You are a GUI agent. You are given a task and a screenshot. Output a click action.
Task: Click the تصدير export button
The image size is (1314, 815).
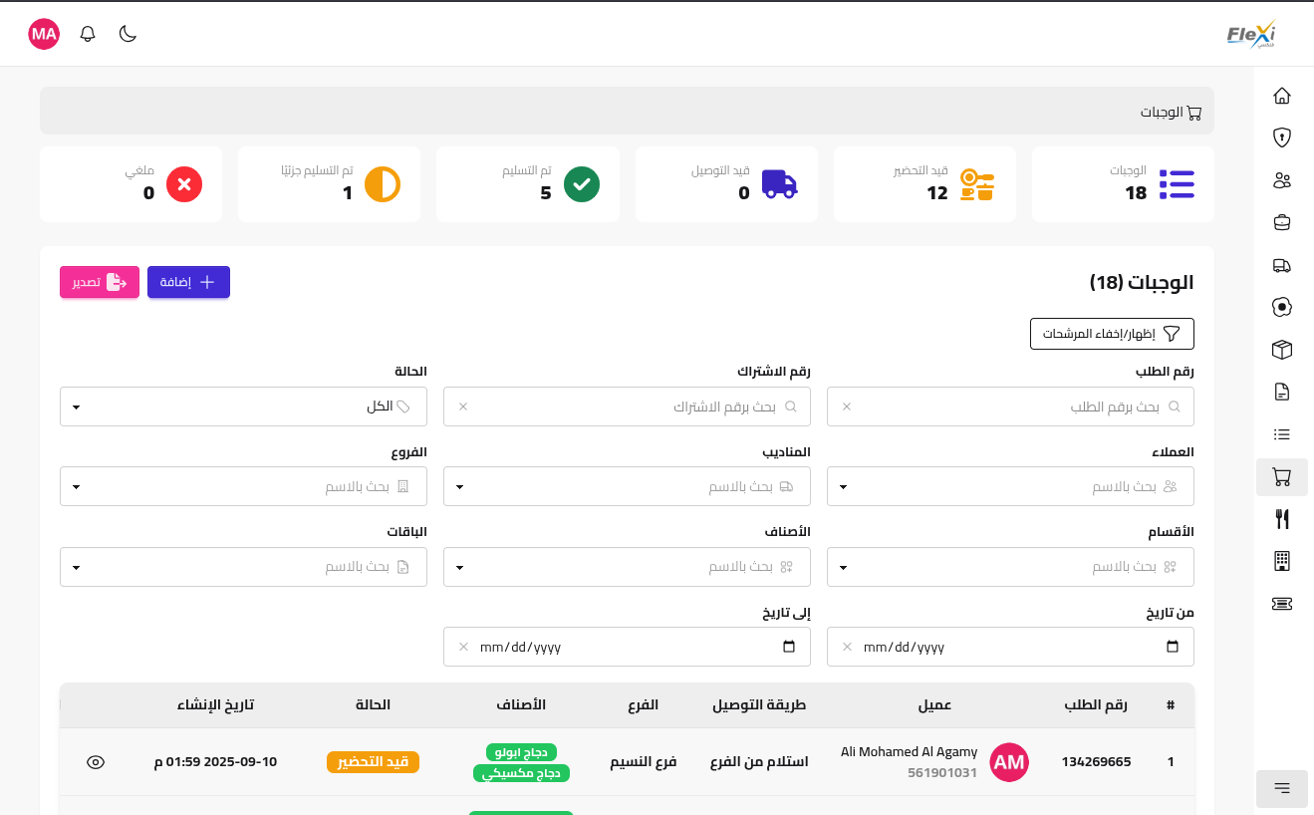tap(100, 282)
